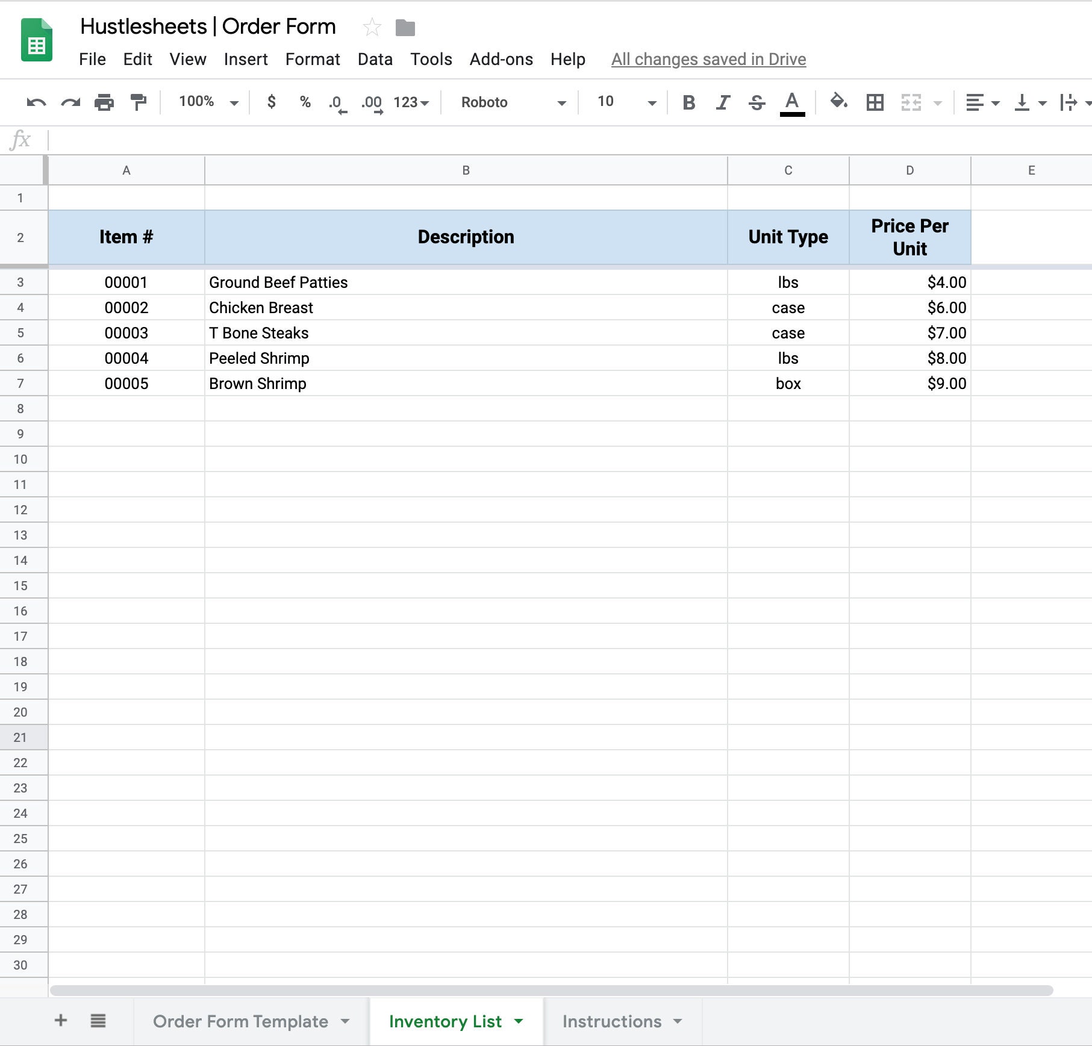Click the document title Hustlesheets | Order Form

coord(208,26)
